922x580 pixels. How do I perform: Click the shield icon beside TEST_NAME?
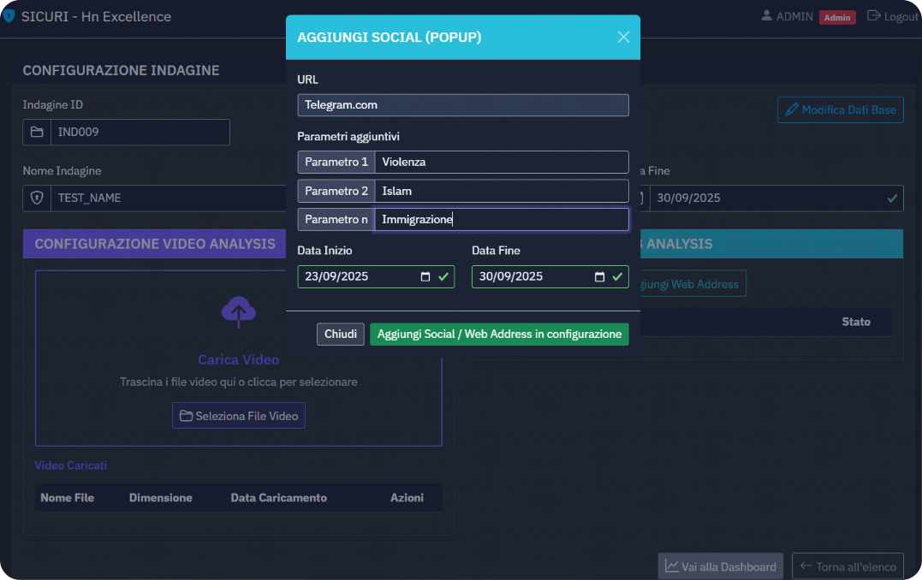(37, 198)
